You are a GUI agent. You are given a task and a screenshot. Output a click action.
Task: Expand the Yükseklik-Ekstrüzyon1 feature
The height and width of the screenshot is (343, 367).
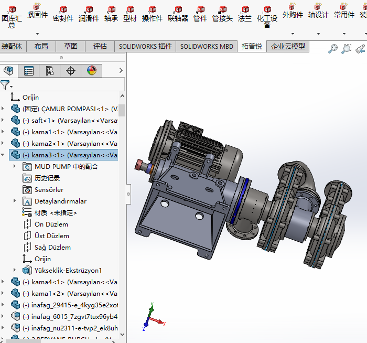(x=15, y=271)
